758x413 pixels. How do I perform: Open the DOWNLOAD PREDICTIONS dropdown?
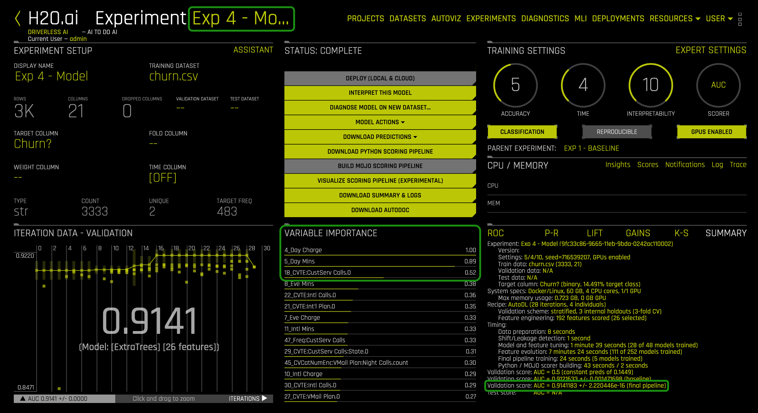click(x=380, y=137)
